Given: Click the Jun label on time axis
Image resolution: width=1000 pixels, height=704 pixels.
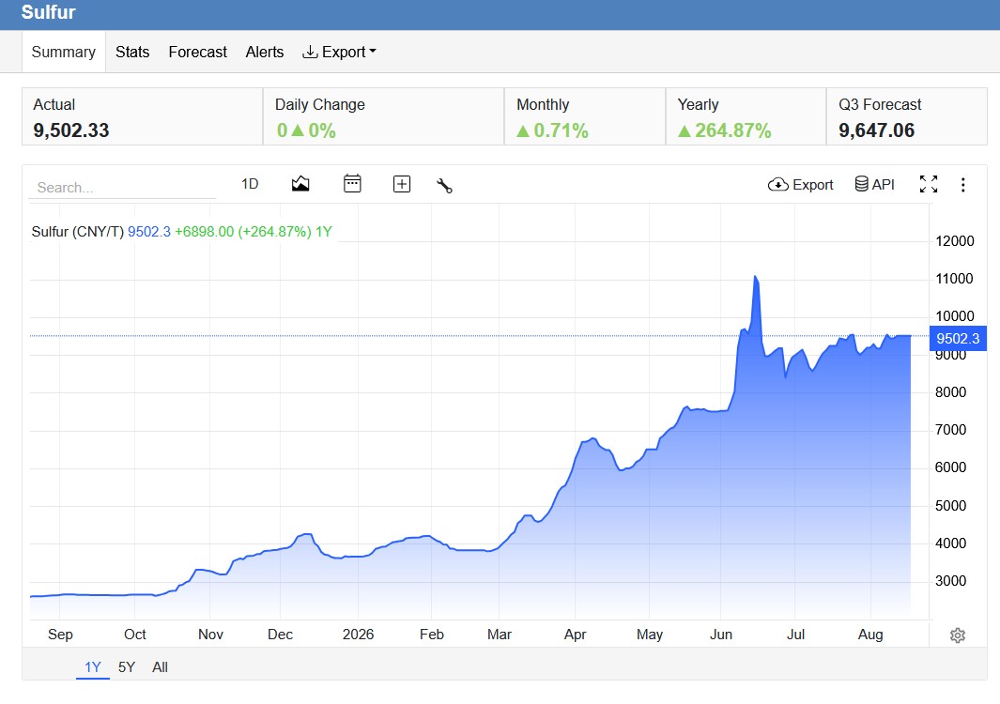Looking at the screenshot, I should 721,635.
